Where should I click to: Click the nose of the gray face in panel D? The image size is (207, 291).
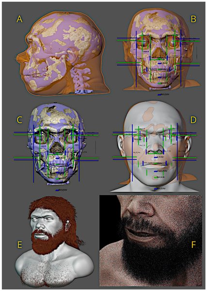(155, 145)
